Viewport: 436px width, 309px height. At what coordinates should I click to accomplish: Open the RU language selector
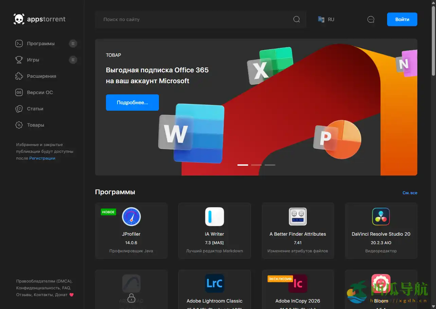point(326,19)
